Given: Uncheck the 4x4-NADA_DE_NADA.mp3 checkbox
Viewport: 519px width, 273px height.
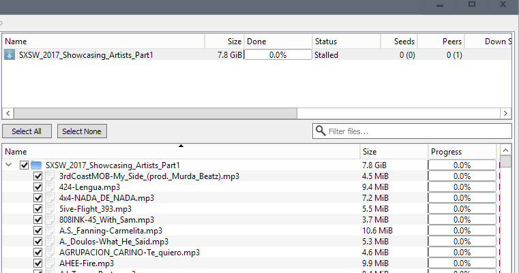Looking at the screenshot, I should click(38, 198).
